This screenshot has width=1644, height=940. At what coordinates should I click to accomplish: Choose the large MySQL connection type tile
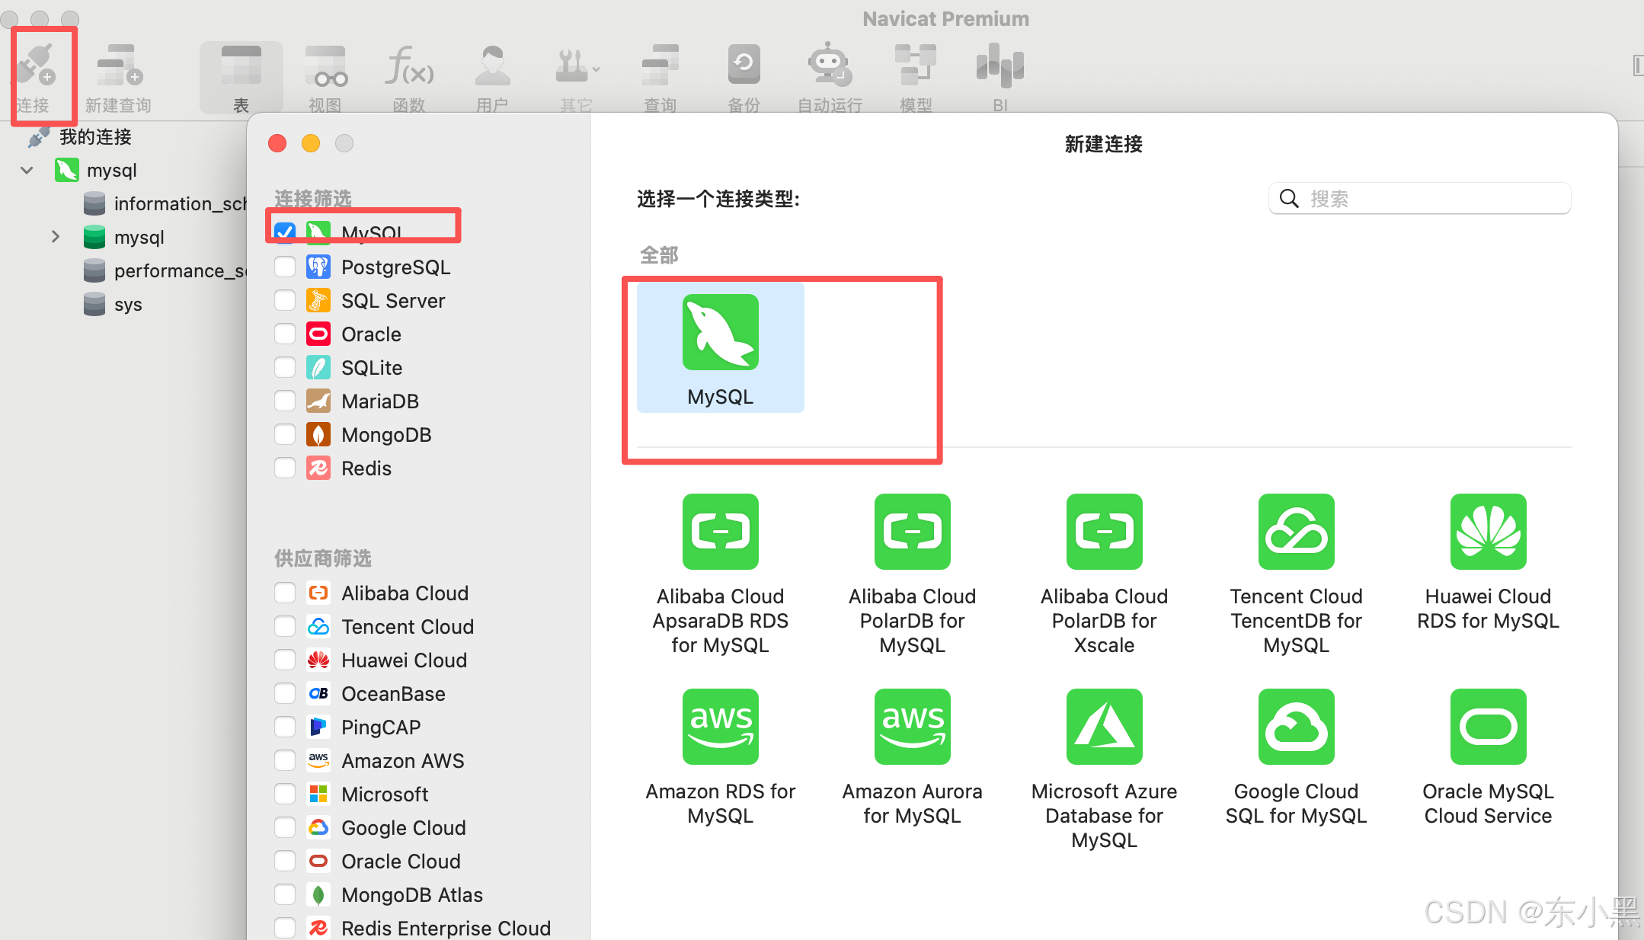pyautogui.click(x=720, y=347)
